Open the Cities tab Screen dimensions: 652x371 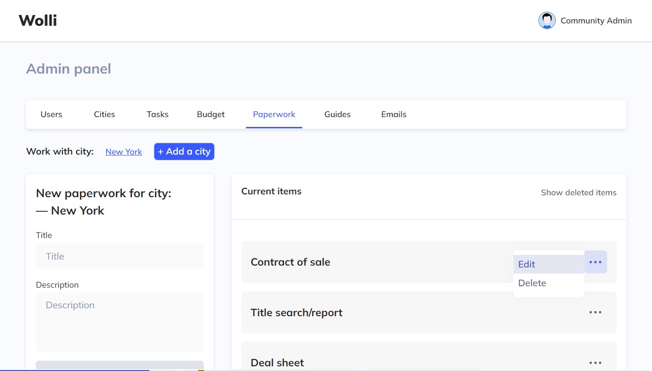[x=104, y=114]
